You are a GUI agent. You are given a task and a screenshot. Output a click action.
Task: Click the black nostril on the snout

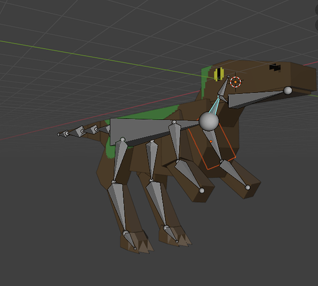pos(275,67)
